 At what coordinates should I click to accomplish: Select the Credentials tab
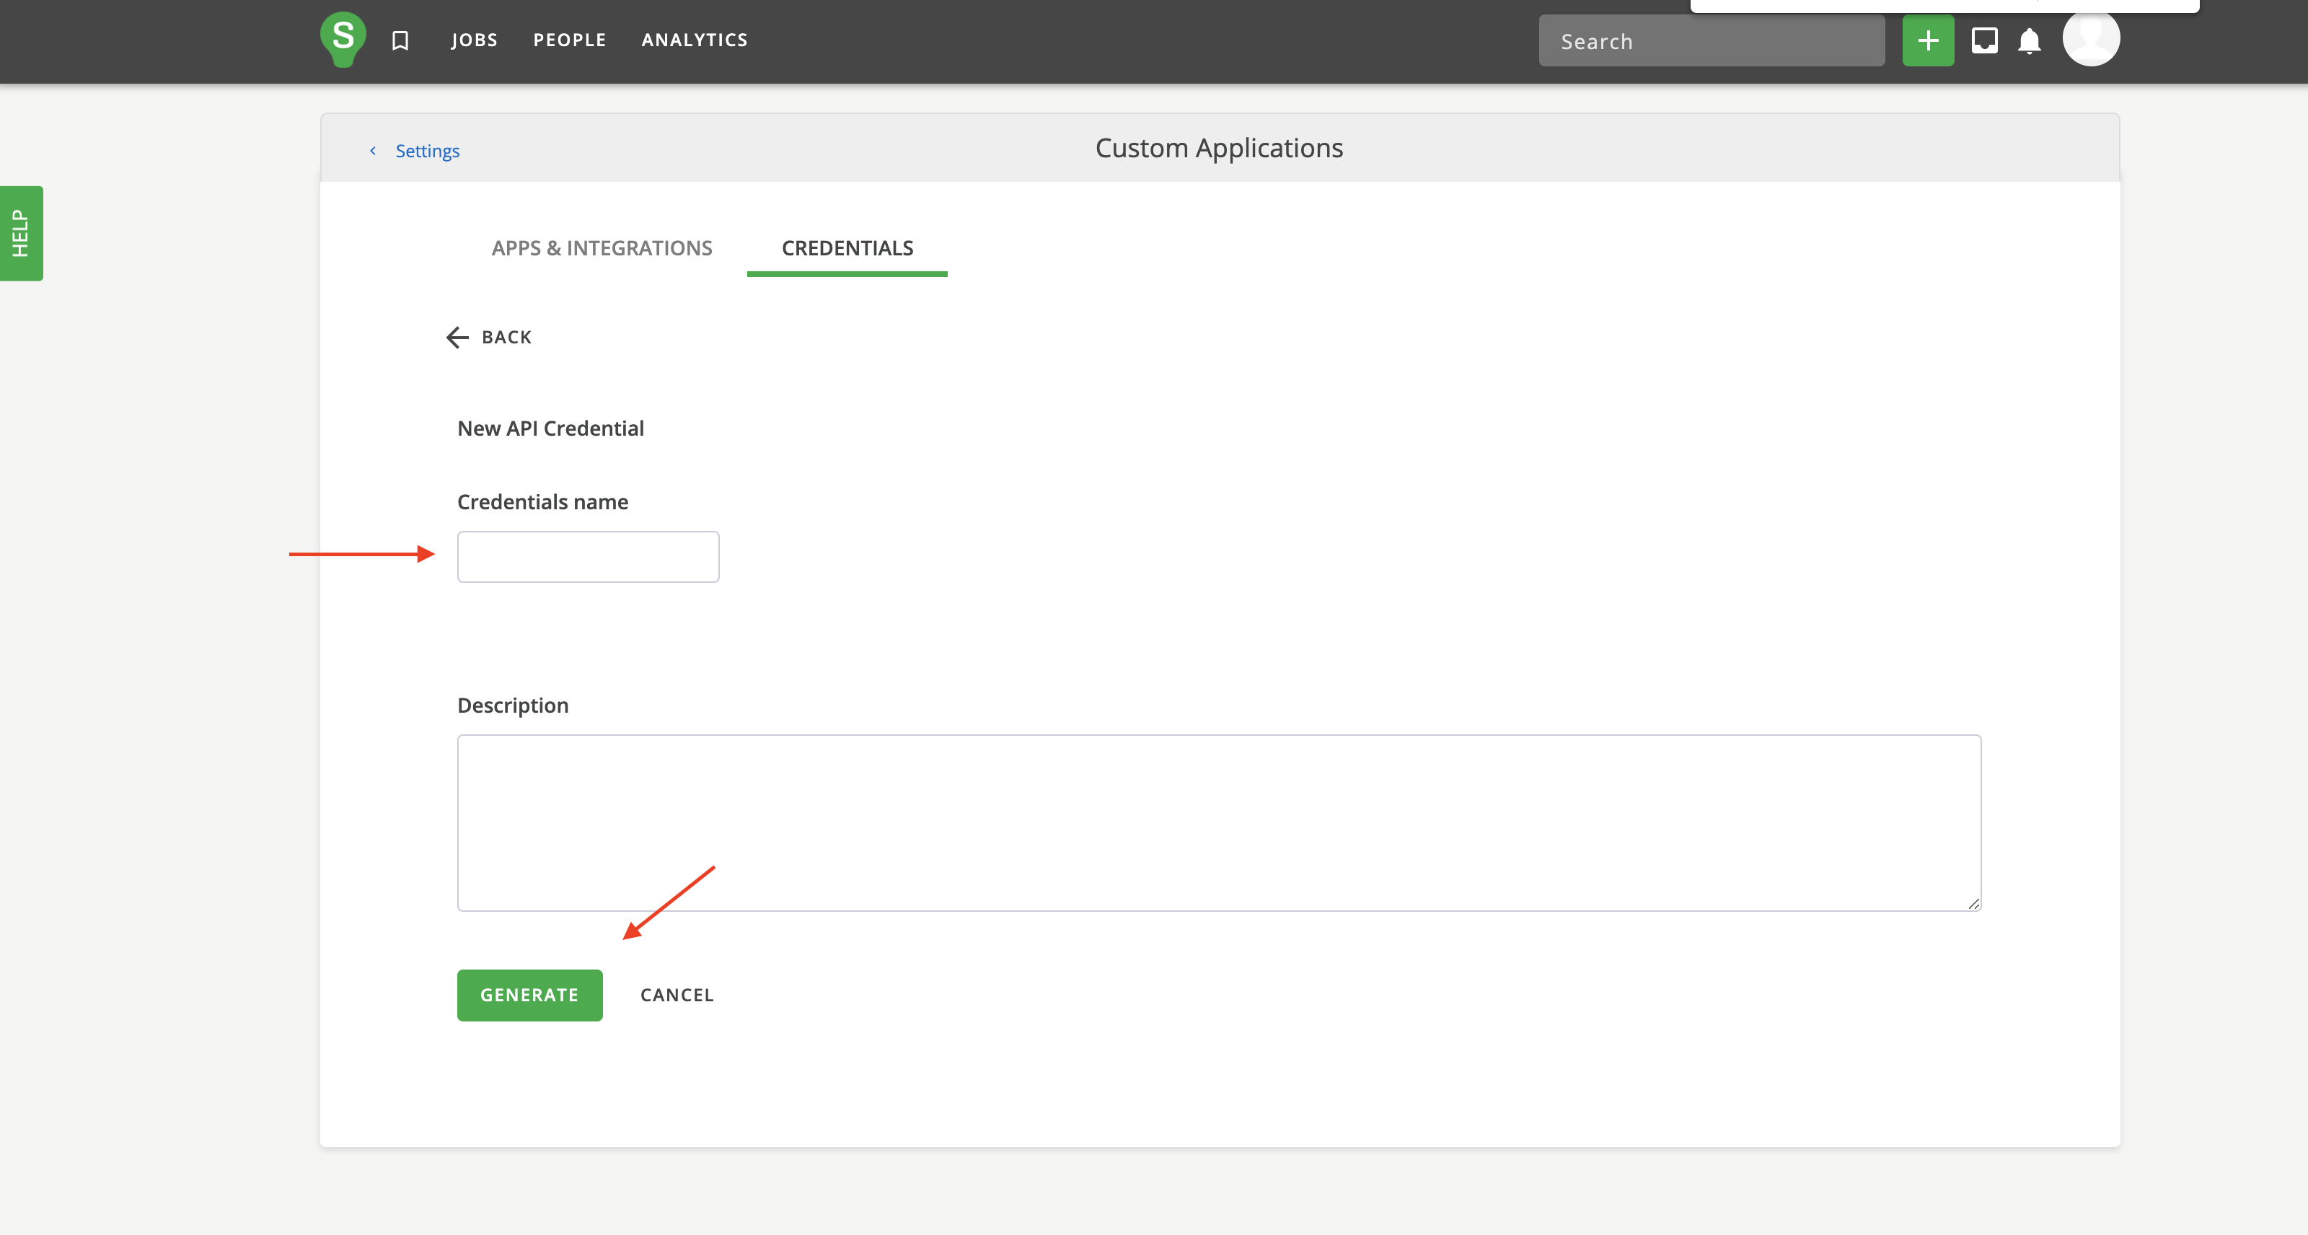point(847,248)
